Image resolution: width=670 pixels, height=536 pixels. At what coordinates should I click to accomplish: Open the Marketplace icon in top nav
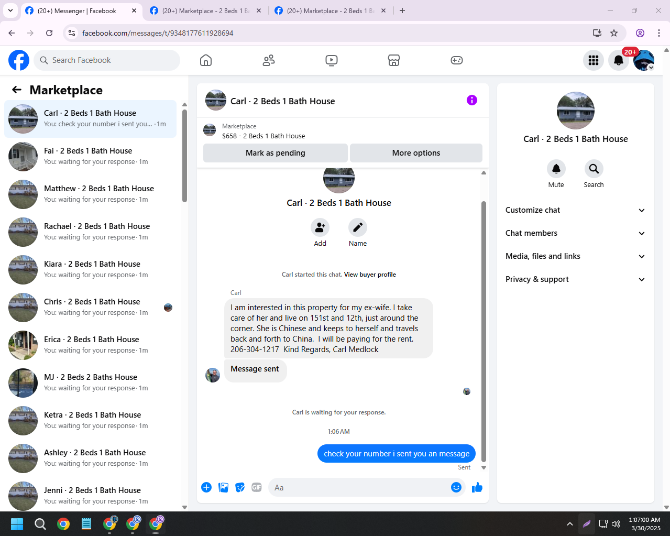coord(394,60)
